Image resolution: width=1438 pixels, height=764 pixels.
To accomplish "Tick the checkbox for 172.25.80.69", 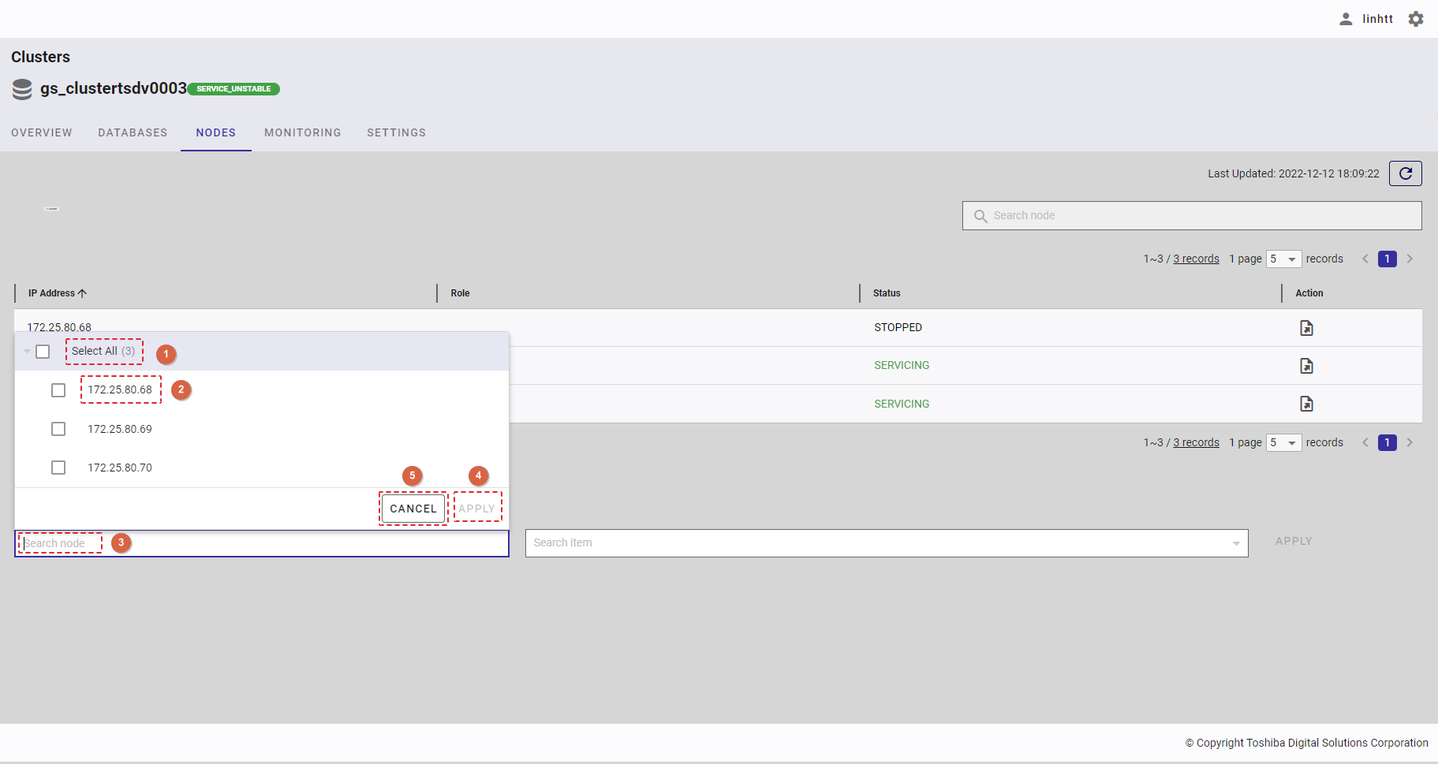I will pyautogui.click(x=58, y=429).
